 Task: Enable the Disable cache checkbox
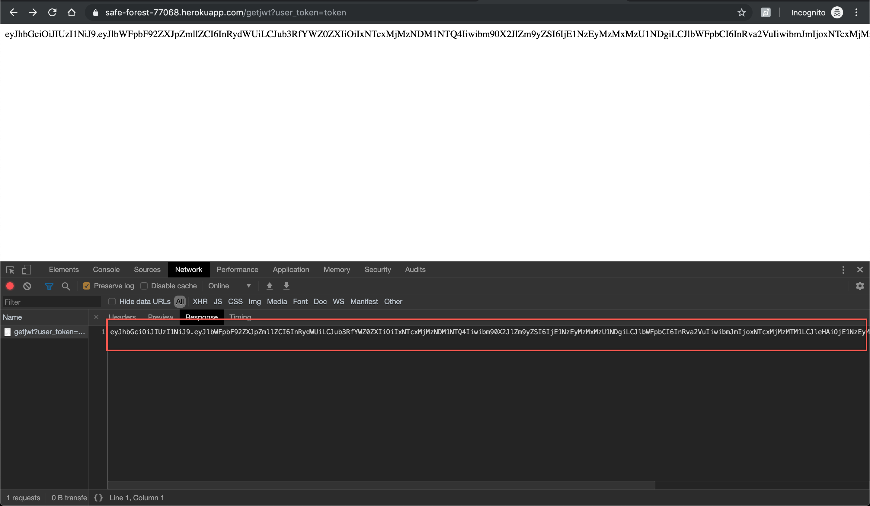click(144, 286)
